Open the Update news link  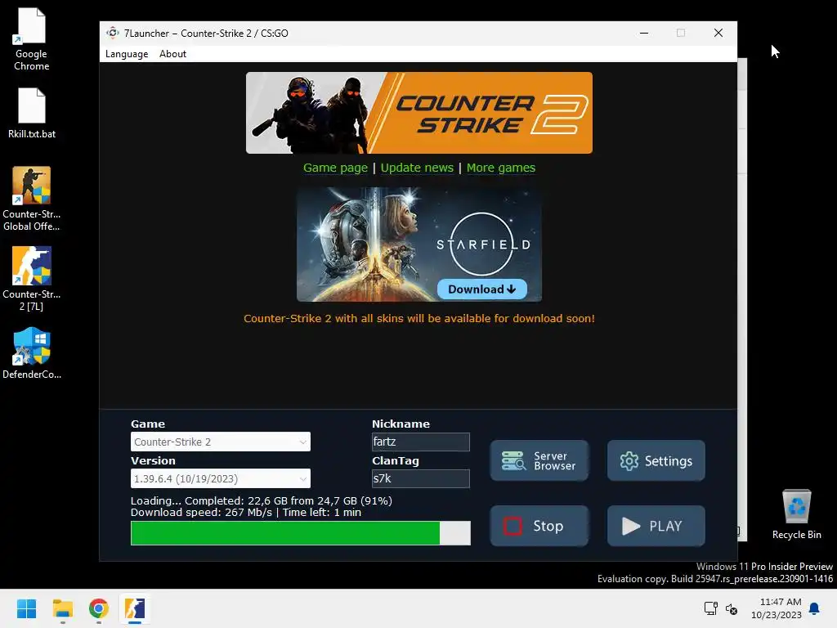[x=417, y=168]
